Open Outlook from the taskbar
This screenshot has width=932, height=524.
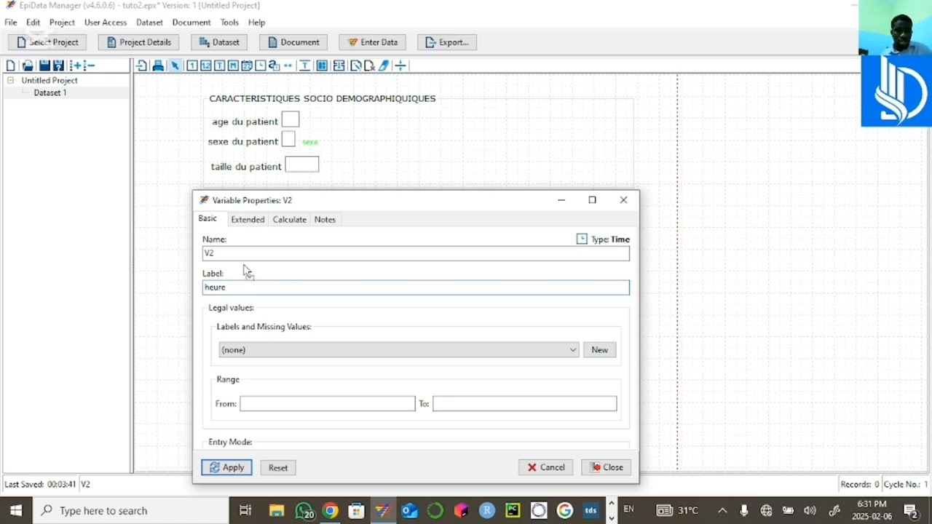[408, 510]
